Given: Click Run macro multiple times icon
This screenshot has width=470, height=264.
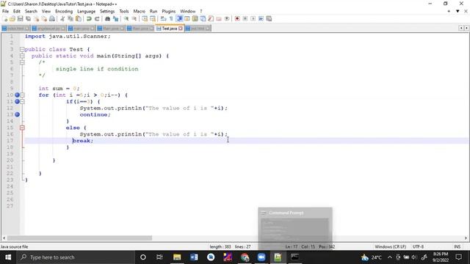Looking at the screenshot, I should (x=261, y=18).
